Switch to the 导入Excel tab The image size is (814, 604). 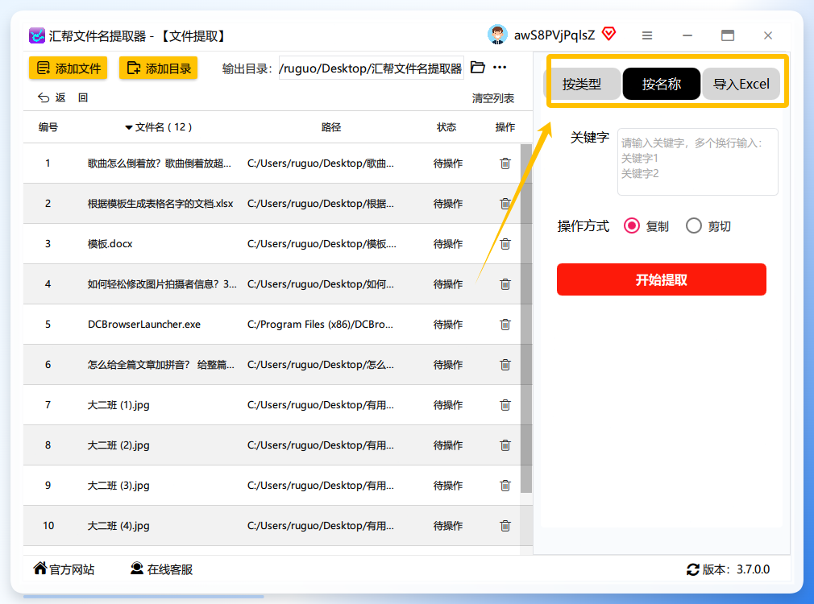coord(741,84)
